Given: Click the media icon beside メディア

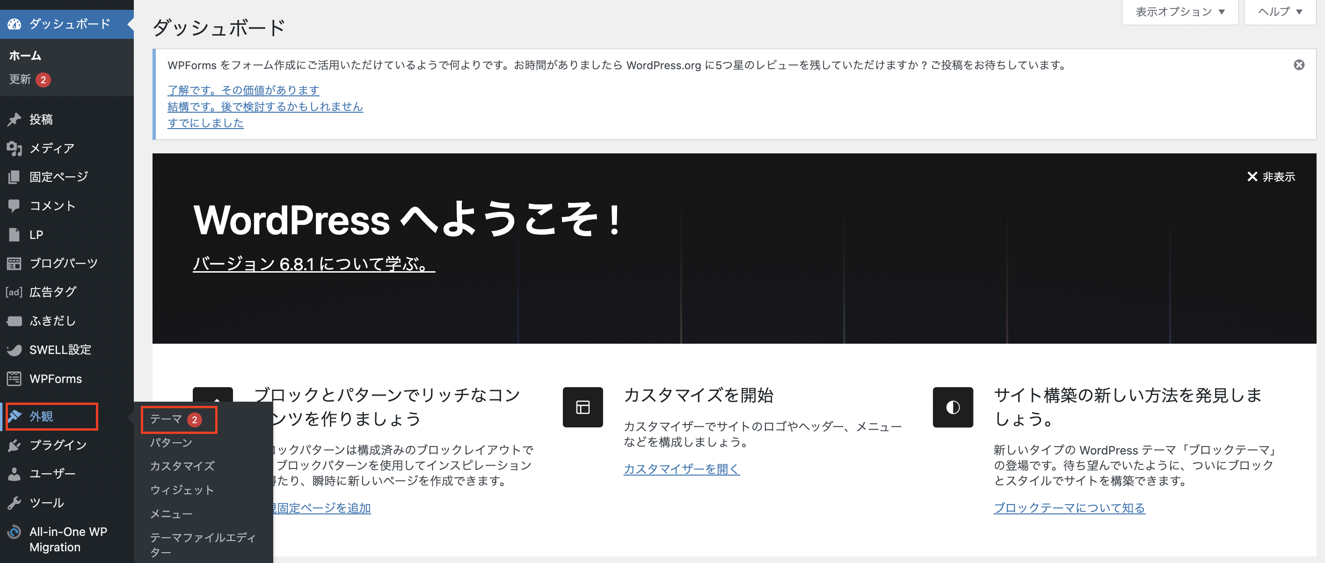Looking at the screenshot, I should click(x=15, y=149).
